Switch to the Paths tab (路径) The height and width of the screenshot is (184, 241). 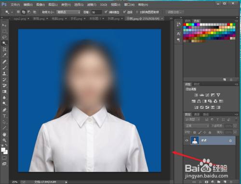(206, 114)
